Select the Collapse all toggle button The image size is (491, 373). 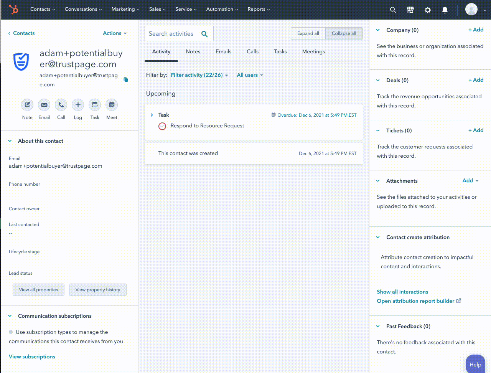pyautogui.click(x=344, y=33)
